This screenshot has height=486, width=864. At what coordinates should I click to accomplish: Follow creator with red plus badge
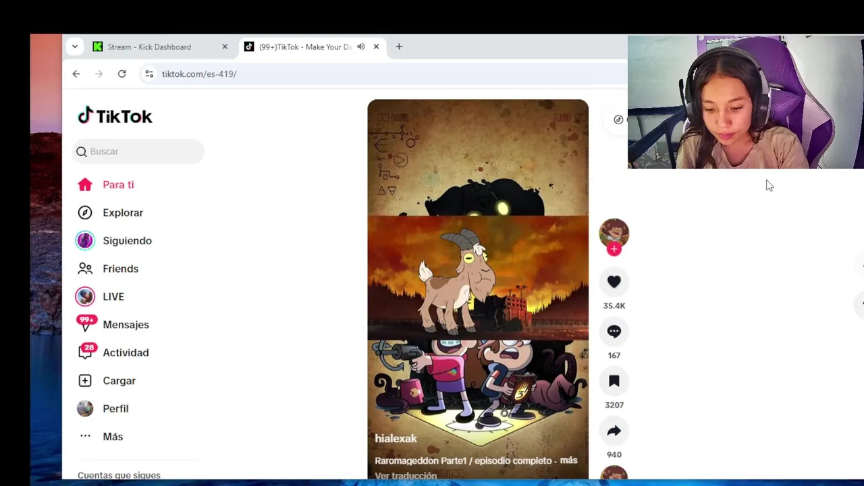point(614,249)
